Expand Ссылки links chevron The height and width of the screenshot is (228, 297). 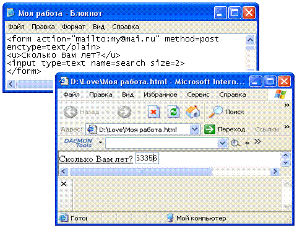287,126
